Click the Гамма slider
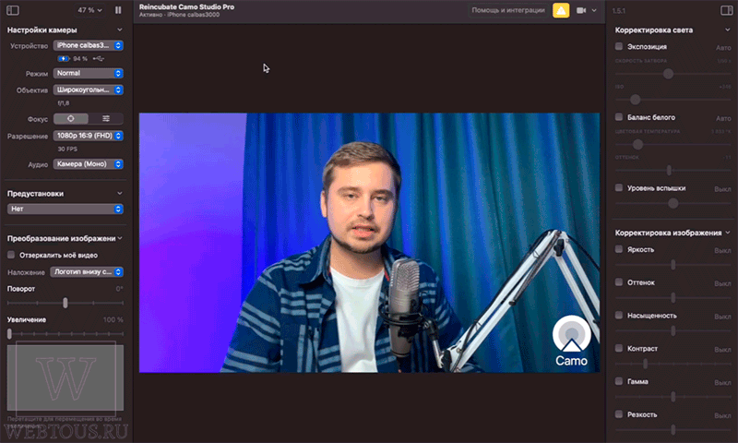The image size is (738, 443). [x=673, y=397]
